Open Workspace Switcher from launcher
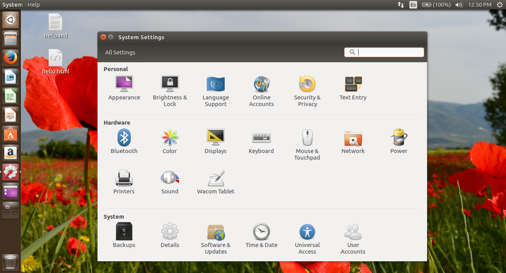This screenshot has height=273, width=506. pyautogui.click(x=10, y=210)
